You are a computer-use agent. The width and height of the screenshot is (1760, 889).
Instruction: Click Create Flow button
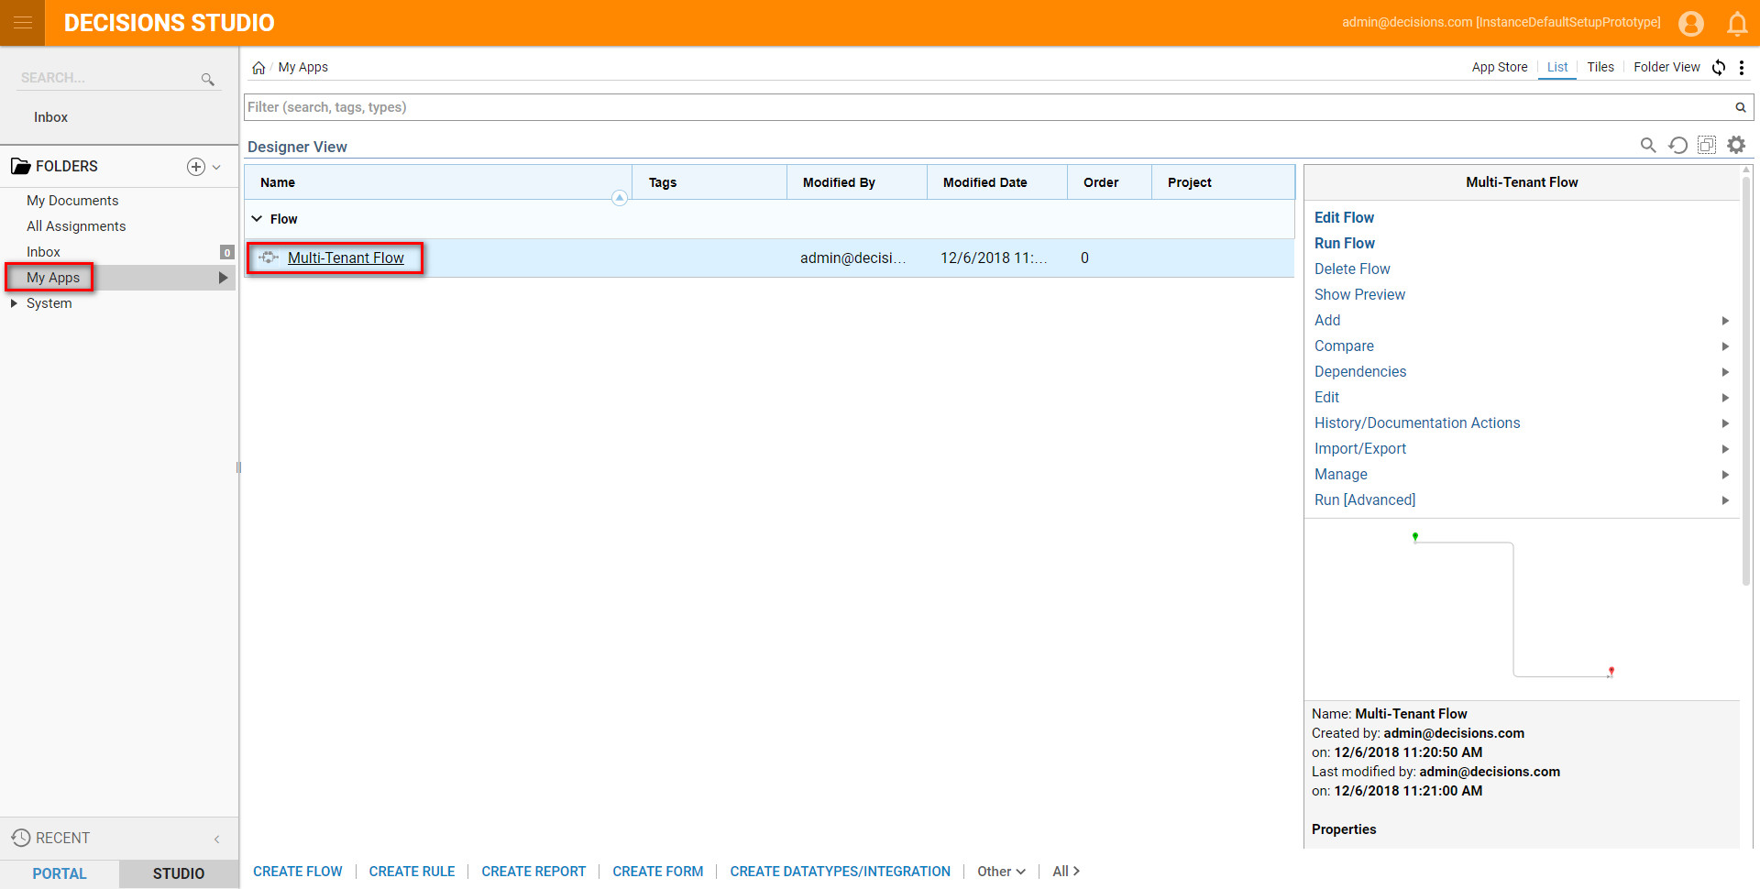(298, 872)
